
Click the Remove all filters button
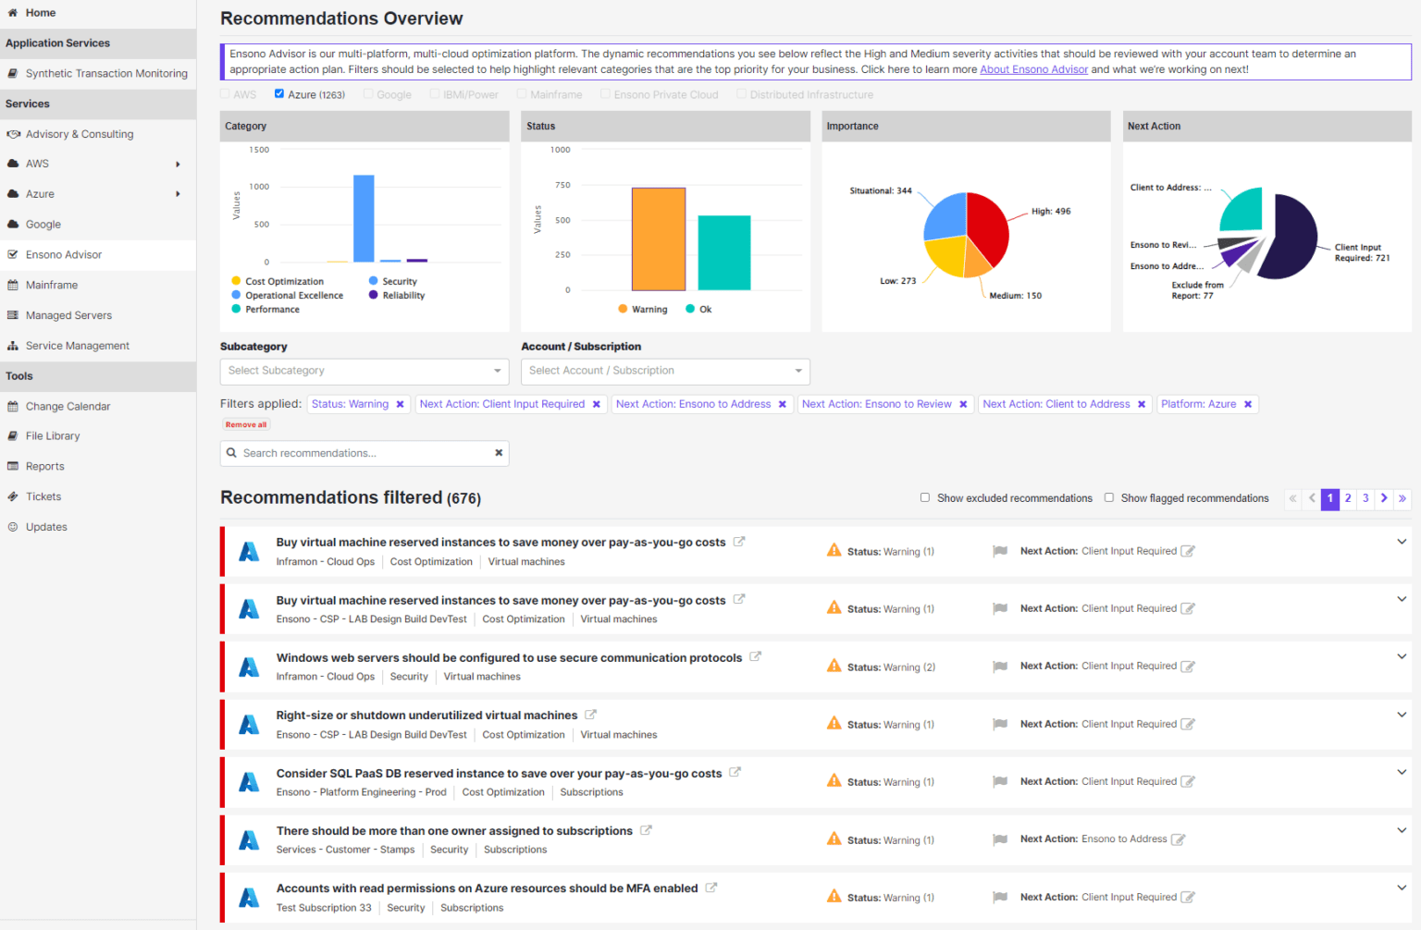pyautogui.click(x=245, y=424)
